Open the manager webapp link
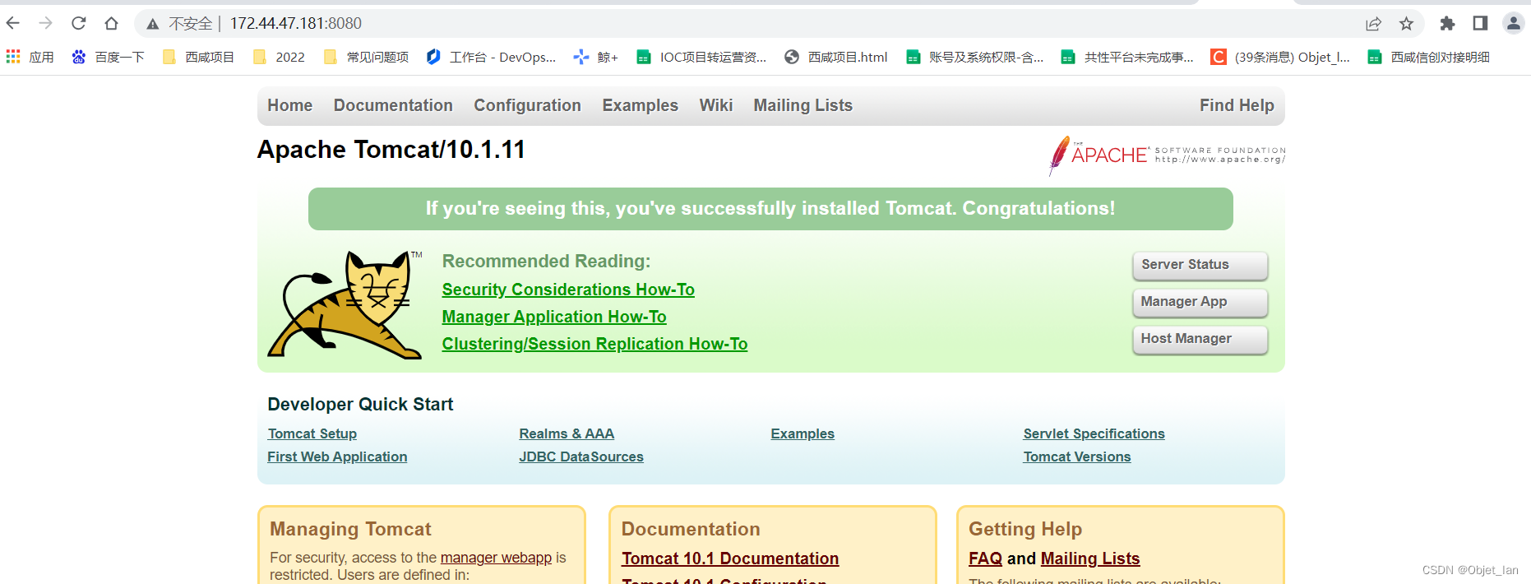The height and width of the screenshot is (584, 1531). tap(496, 558)
